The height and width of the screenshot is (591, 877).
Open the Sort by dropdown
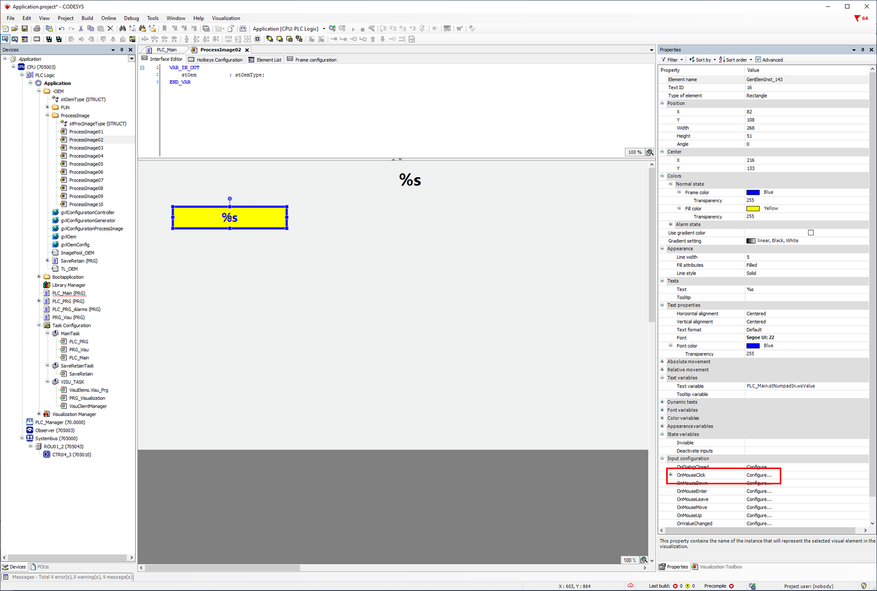[702, 60]
